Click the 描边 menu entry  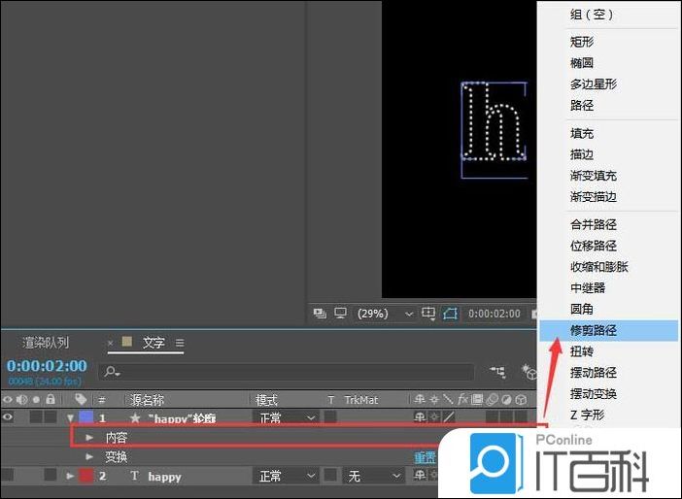click(582, 154)
